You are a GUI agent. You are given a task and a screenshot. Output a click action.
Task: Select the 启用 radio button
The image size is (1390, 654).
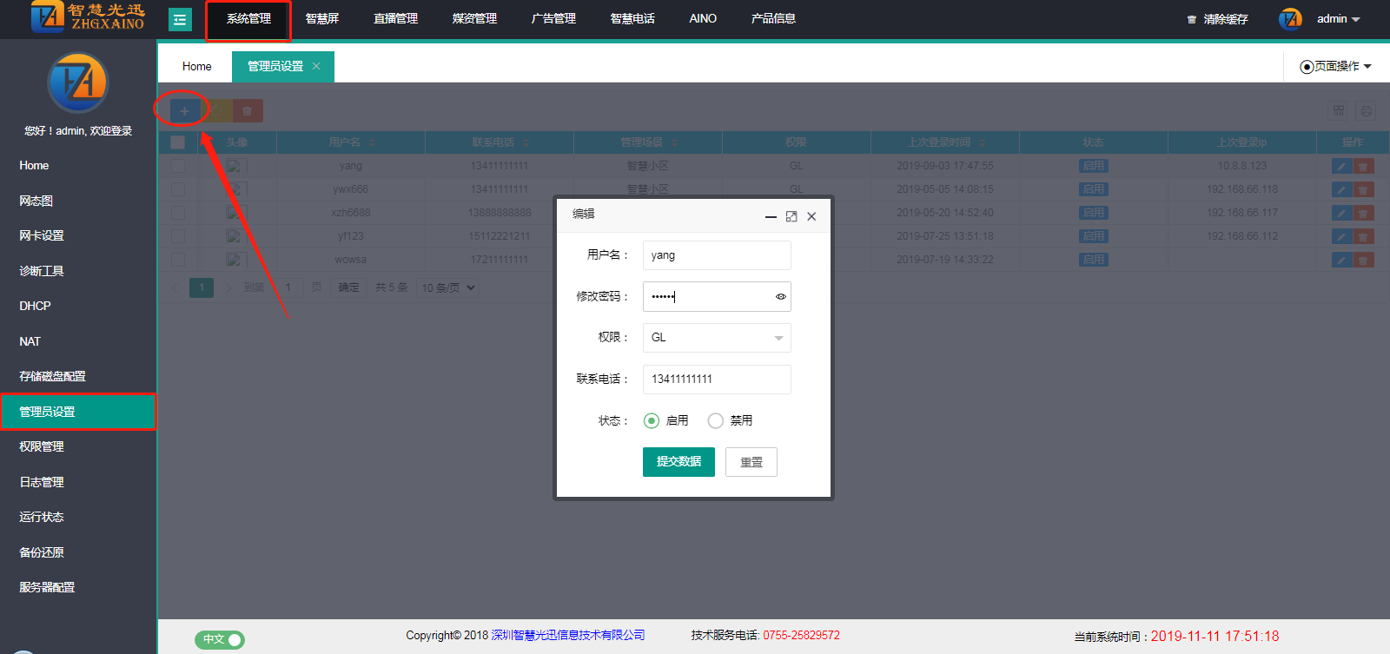click(652, 420)
